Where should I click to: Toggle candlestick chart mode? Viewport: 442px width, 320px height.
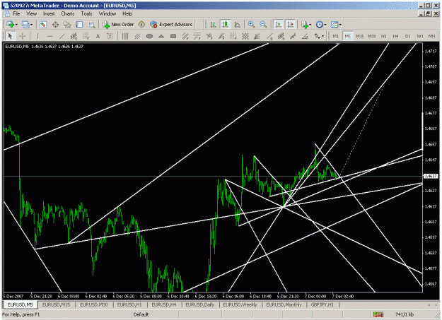tap(225, 25)
